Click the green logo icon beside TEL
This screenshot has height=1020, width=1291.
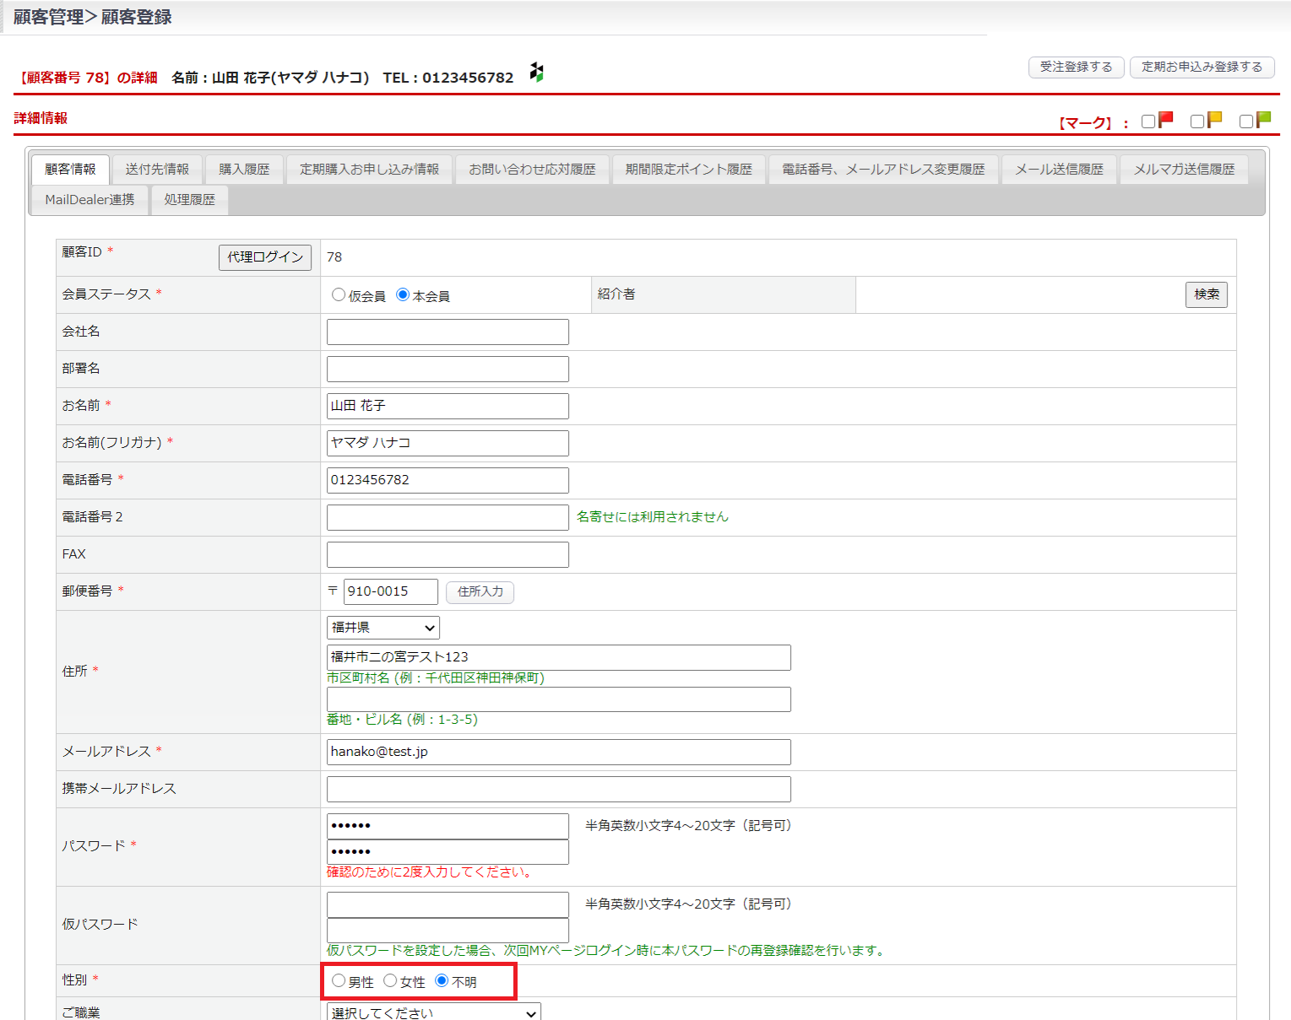click(536, 73)
